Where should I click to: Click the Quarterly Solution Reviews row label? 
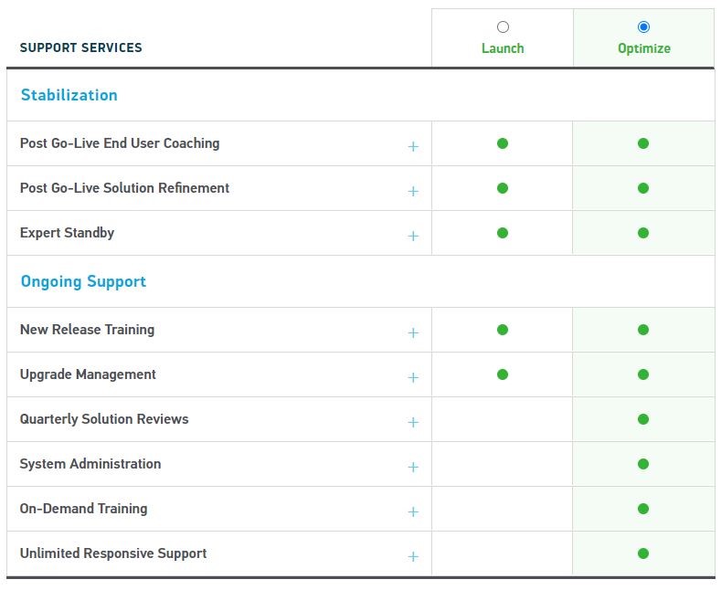coord(104,419)
